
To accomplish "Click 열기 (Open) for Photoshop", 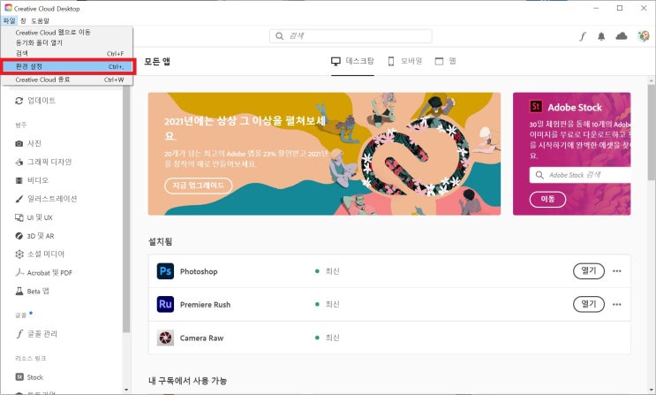I will tap(589, 271).
